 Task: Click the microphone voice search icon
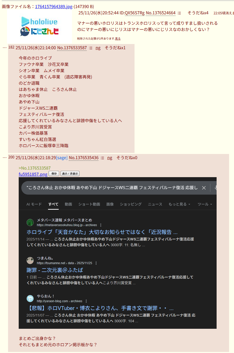(x=215, y=188)
